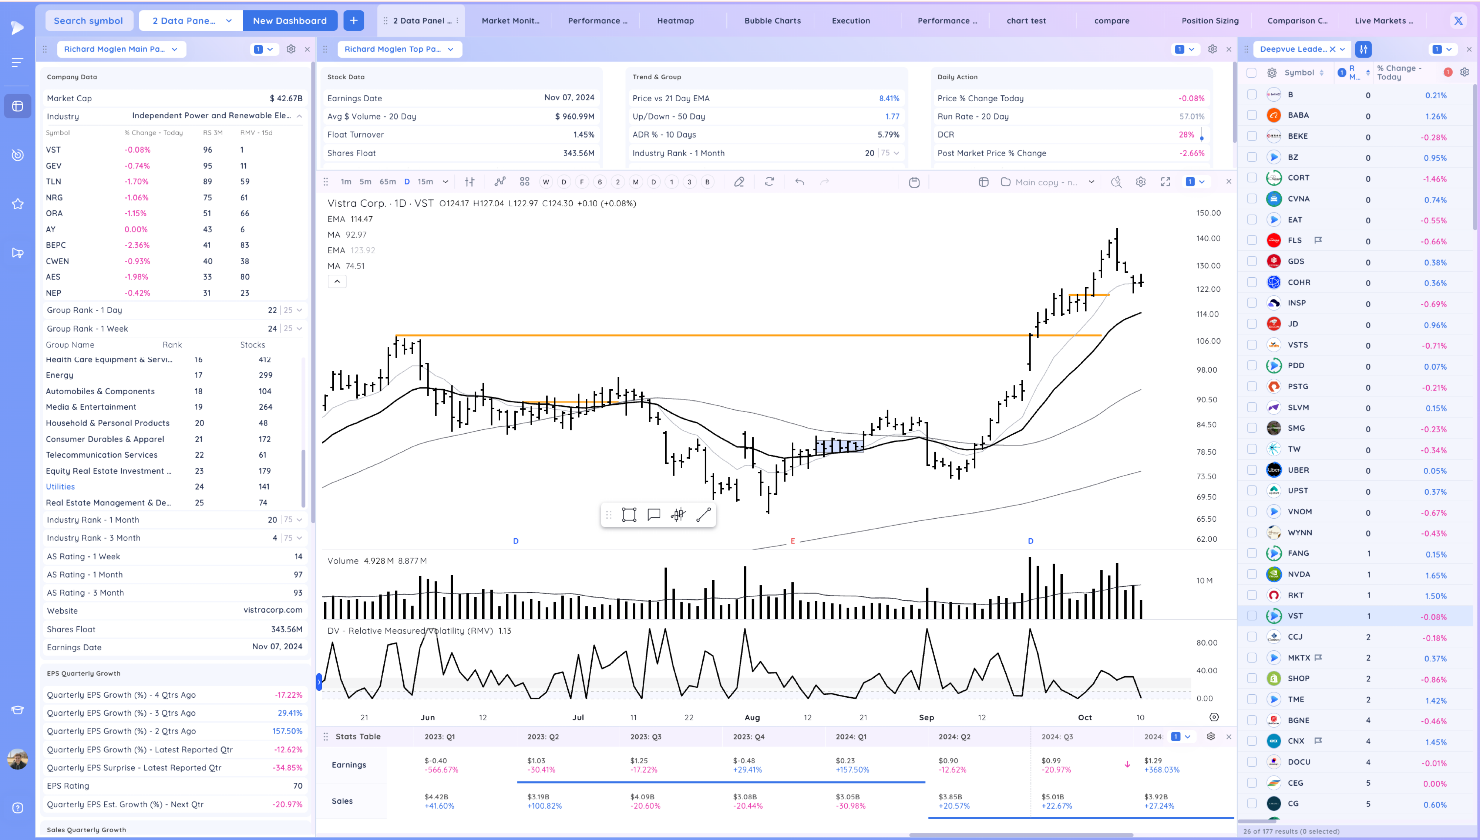Click the X (Twitter) icon at top right

click(1458, 21)
